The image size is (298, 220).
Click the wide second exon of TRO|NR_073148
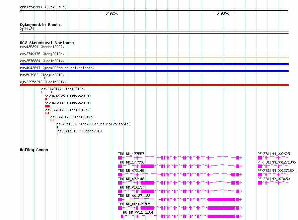pyautogui.click(x=147, y=183)
